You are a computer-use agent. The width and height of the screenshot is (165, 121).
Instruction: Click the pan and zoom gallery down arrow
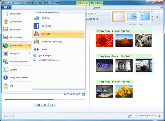(152, 16)
